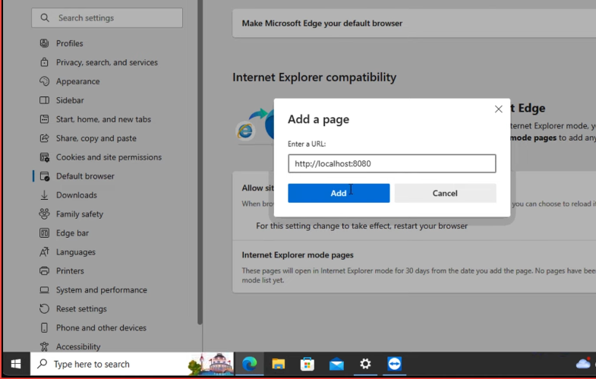Click the Internet Explorer compatibility heading
Screen dimensions: 596x379
click(x=314, y=77)
